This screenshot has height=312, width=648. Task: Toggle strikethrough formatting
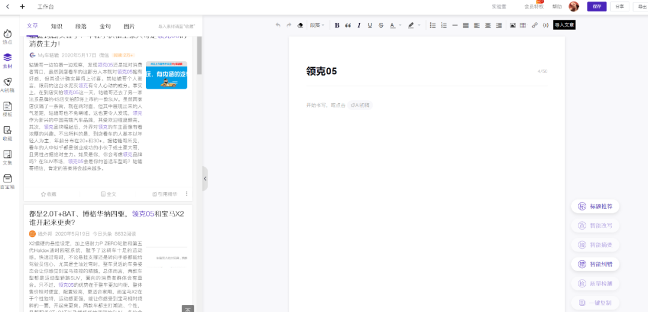[x=381, y=25]
